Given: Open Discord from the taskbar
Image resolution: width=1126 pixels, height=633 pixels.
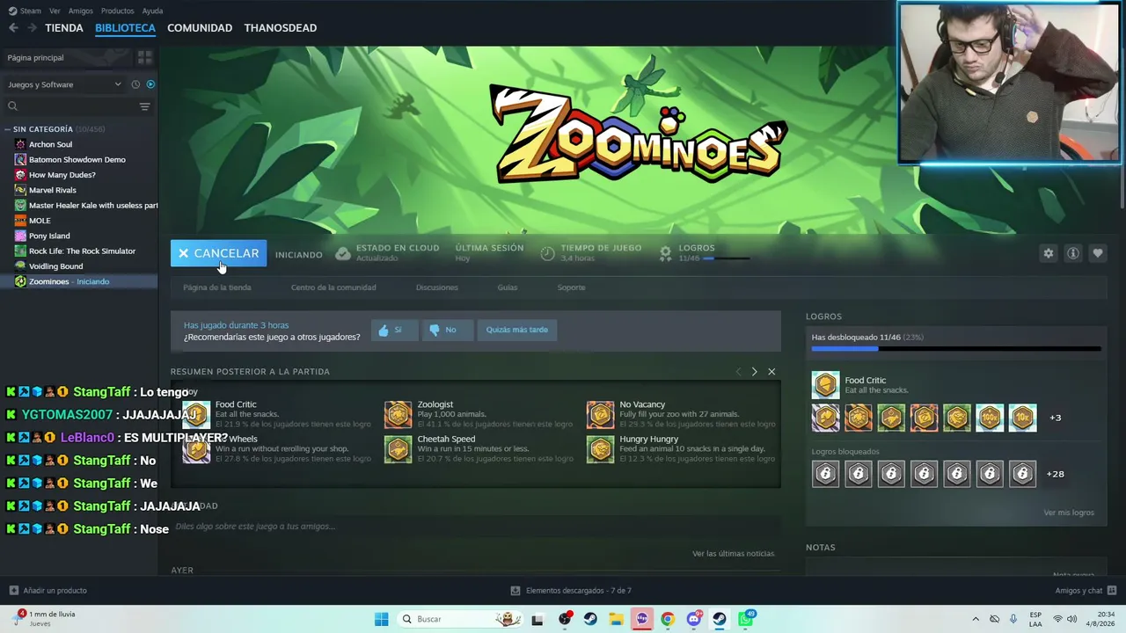Looking at the screenshot, I should coord(693,619).
